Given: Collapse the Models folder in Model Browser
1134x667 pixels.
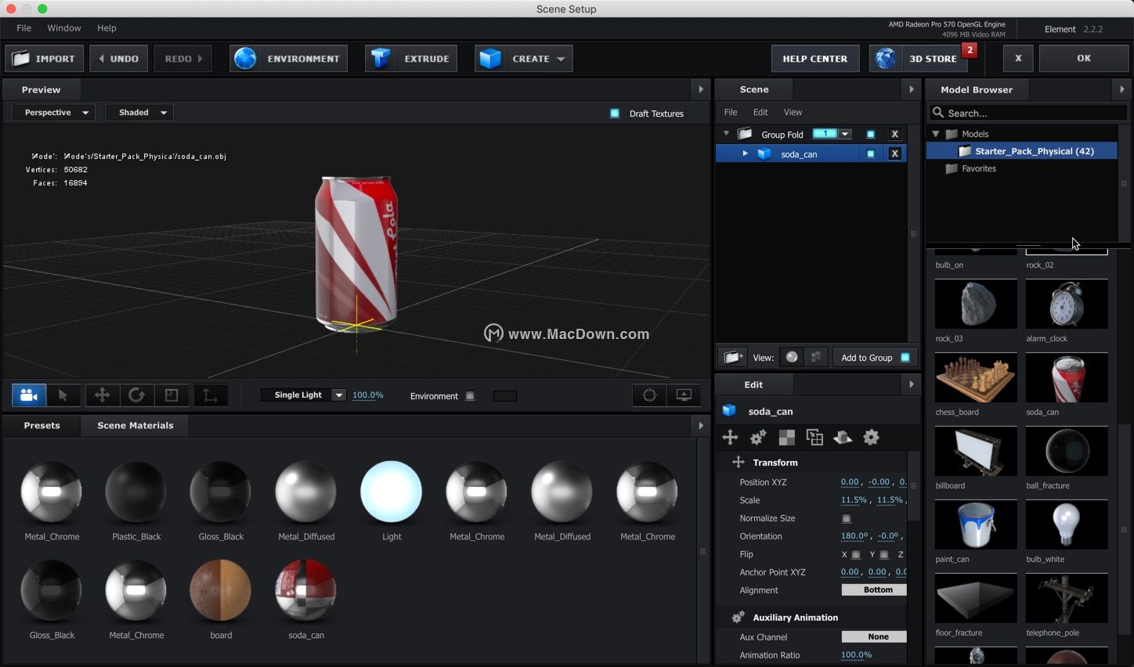Looking at the screenshot, I should click(935, 134).
